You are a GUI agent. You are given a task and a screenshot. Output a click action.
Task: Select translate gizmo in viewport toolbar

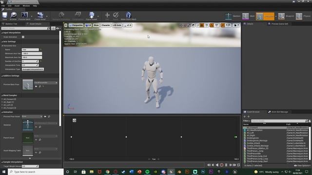click(x=181, y=25)
